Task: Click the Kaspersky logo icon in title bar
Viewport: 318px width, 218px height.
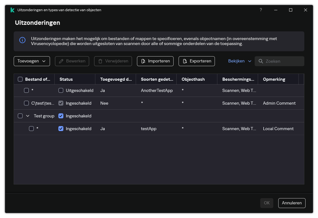Action: (12, 10)
